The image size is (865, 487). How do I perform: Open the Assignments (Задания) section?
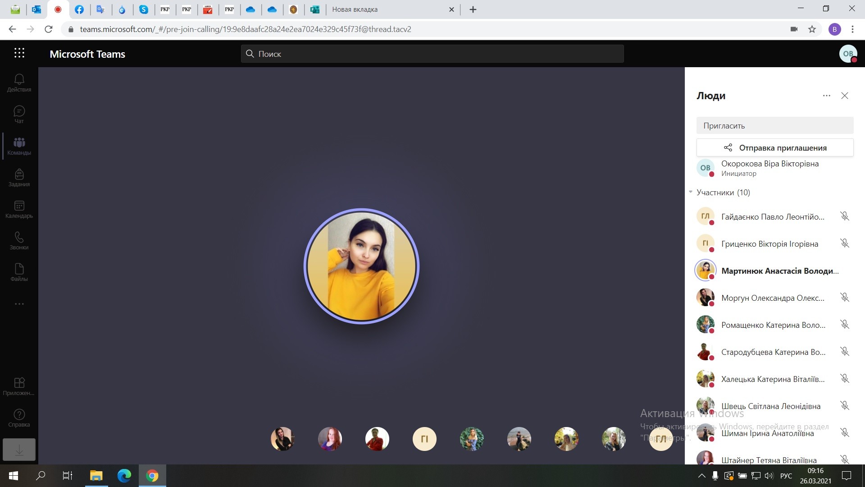click(x=19, y=178)
